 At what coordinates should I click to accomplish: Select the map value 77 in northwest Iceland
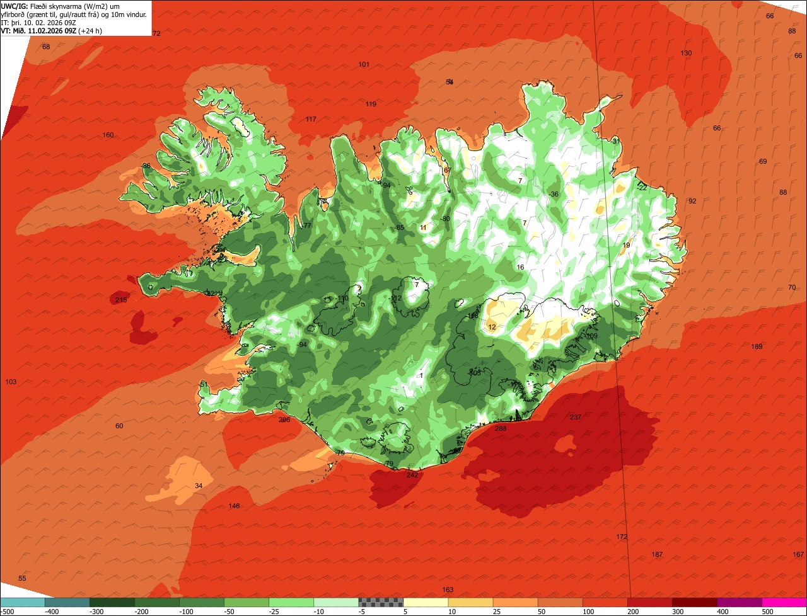[x=308, y=225]
